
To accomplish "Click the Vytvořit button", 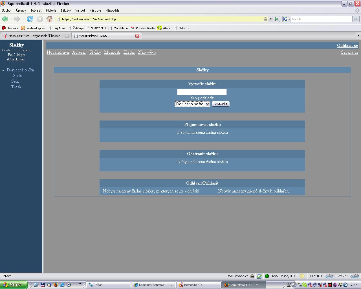I will tap(221, 104).
